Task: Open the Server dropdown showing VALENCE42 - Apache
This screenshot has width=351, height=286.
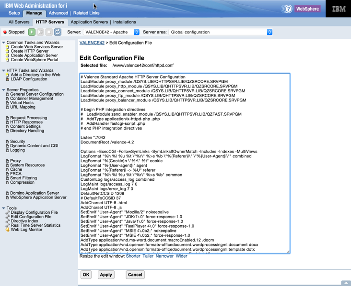Action: pos(111,32)
